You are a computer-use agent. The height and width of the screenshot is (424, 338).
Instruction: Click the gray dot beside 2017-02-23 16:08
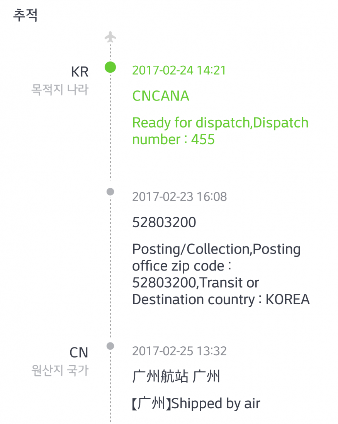click(110, 192)
